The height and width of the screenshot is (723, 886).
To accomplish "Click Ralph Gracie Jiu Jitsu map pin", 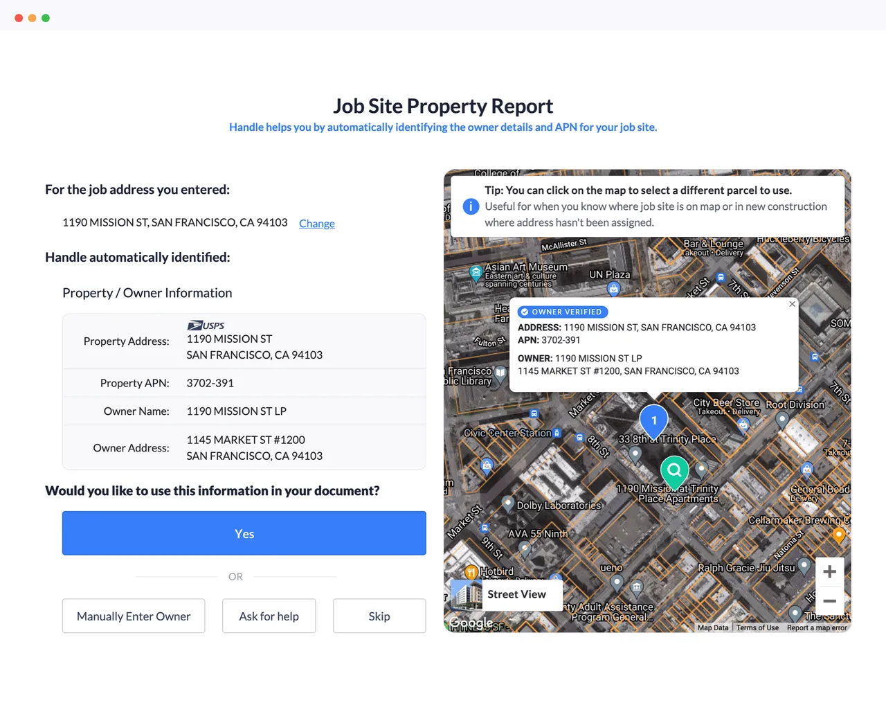I will point(804,566).
